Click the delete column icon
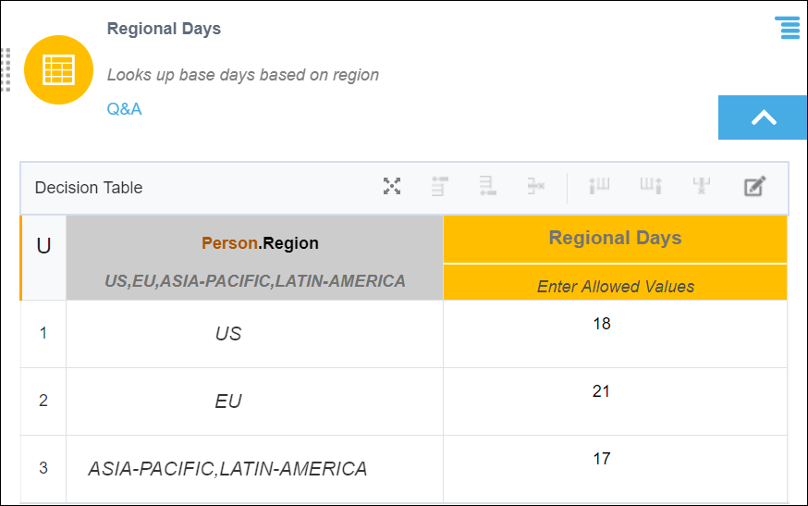Viewport: 808px width, 506px height. point(702,187)
